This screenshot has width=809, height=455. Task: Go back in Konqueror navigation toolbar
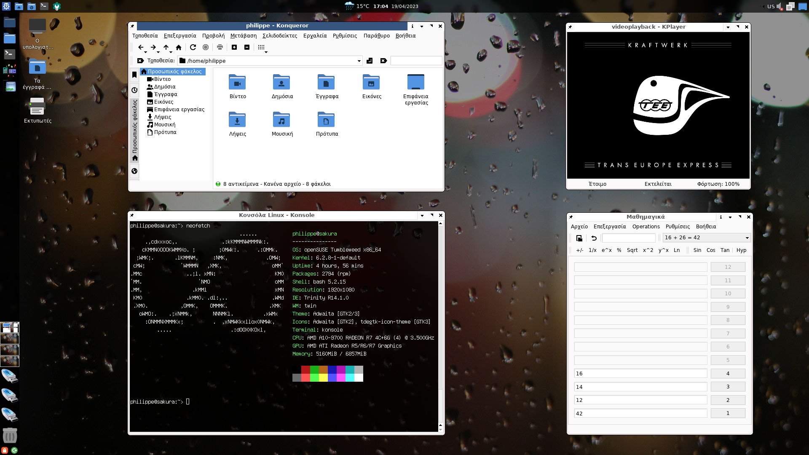tap(141, 47)
